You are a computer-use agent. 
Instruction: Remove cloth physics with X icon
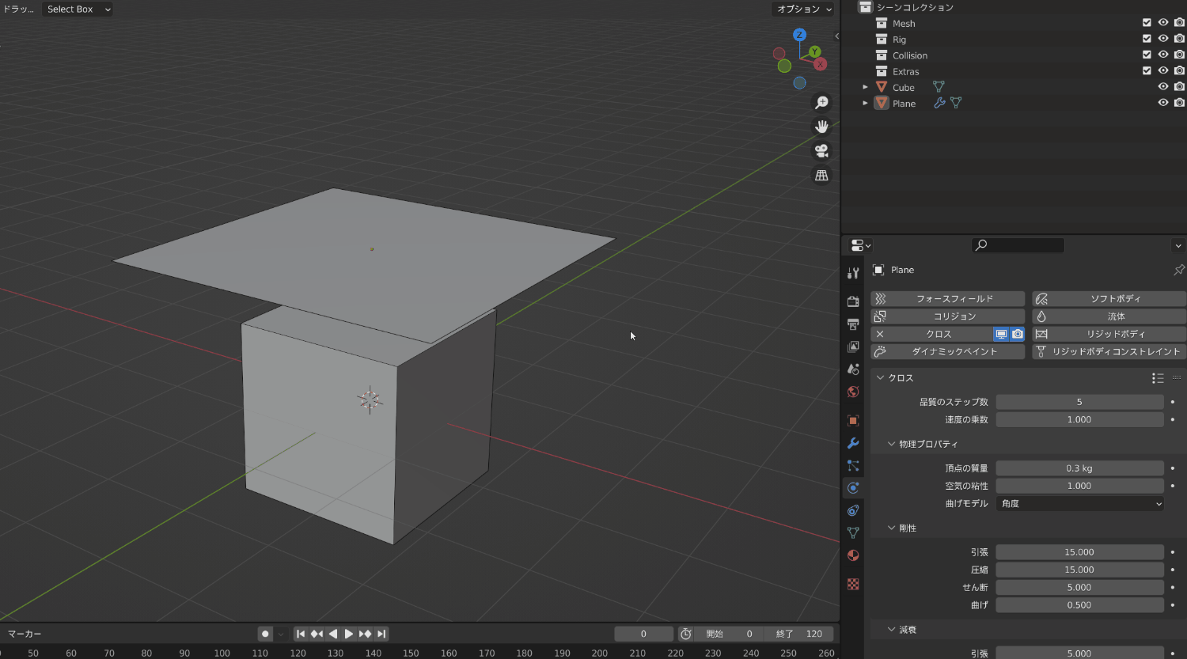880,334
